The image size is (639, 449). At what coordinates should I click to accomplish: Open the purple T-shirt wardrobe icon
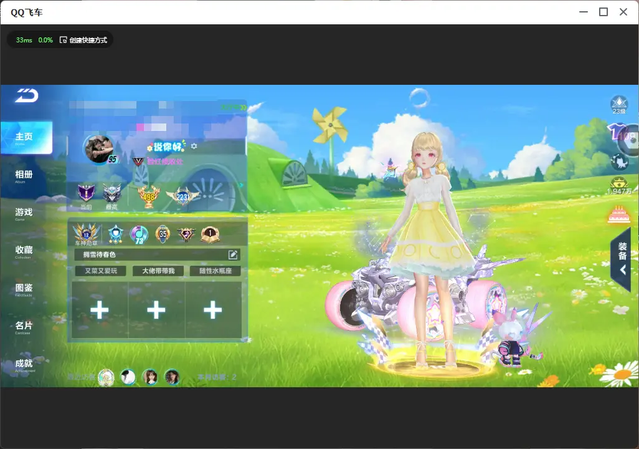[x=615, y=132]
